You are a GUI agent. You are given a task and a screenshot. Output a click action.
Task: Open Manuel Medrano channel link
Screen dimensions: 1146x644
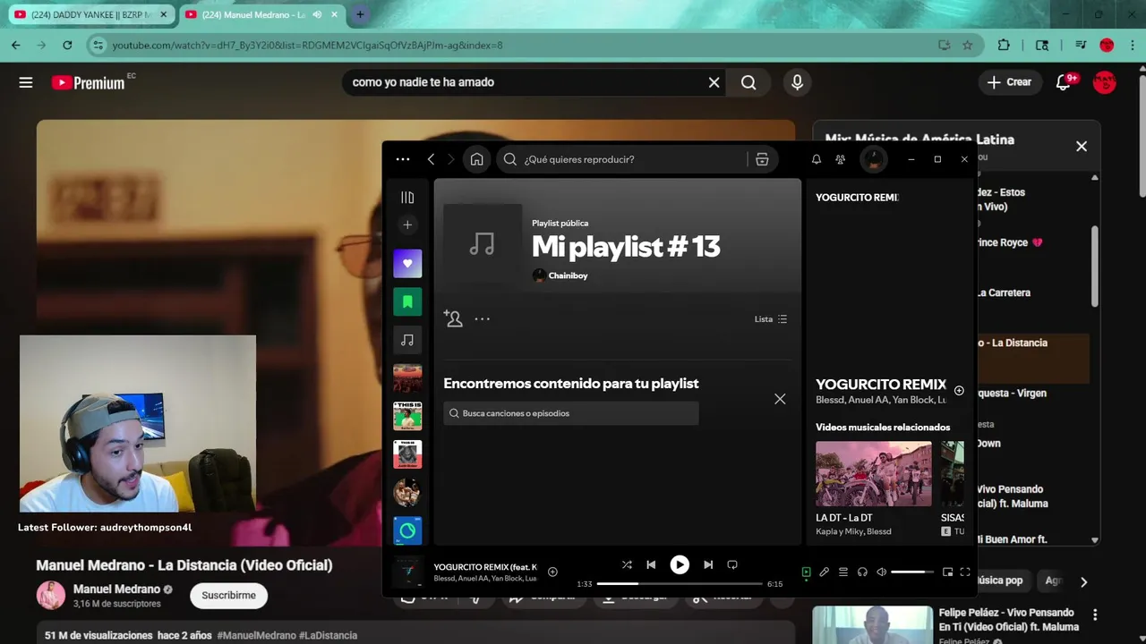point(116,589)
